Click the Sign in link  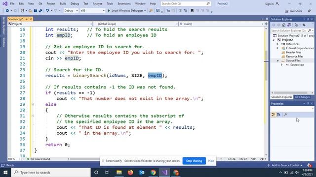point(269,4)
